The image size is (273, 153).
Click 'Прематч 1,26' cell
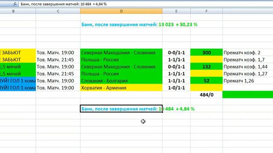tap(248, 81)
